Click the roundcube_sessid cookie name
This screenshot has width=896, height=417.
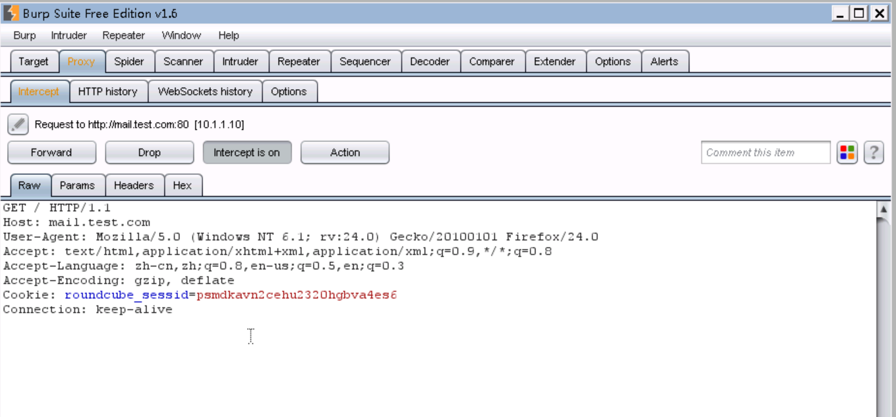126,295
